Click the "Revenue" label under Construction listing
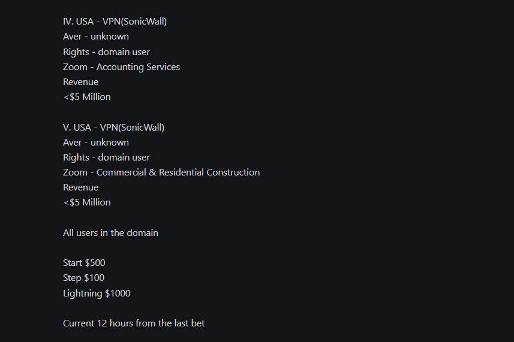The width and height of the screenshot is (514, 342). [x=80, y=187]
